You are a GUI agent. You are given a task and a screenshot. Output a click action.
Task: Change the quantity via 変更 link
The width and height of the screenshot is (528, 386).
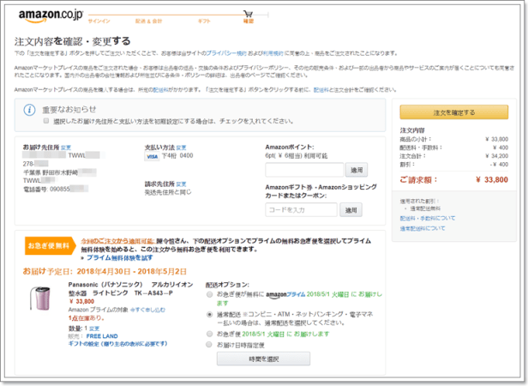(95, 329)
